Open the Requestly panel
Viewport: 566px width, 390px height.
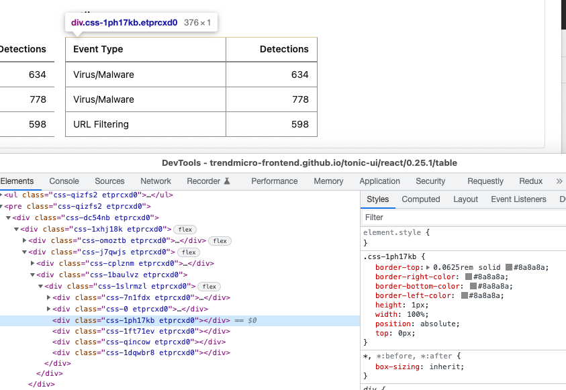click(x=485, y=181)
